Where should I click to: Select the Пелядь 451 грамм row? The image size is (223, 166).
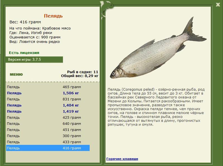(x=48, y=130)
